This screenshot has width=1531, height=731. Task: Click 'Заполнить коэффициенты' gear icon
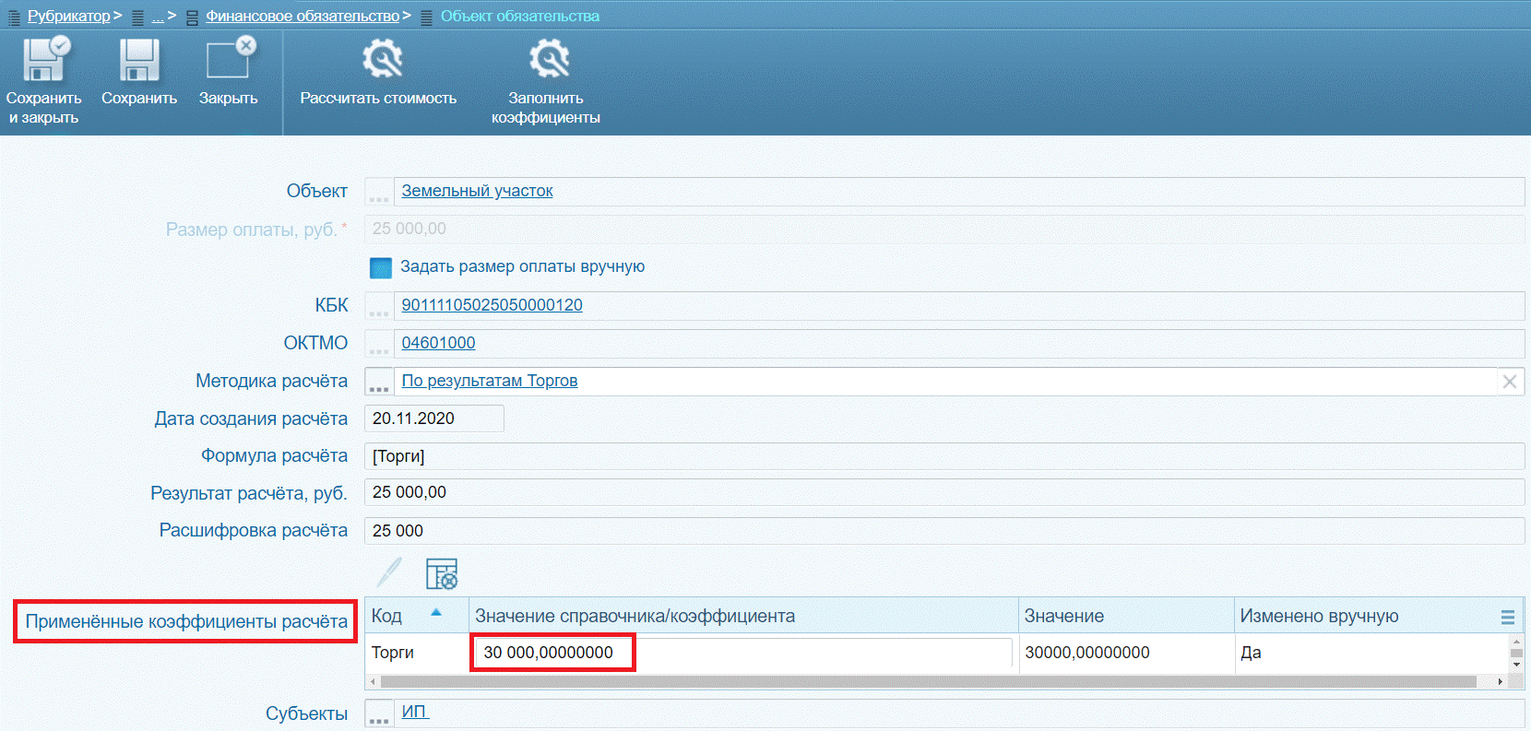click(549, 59)
